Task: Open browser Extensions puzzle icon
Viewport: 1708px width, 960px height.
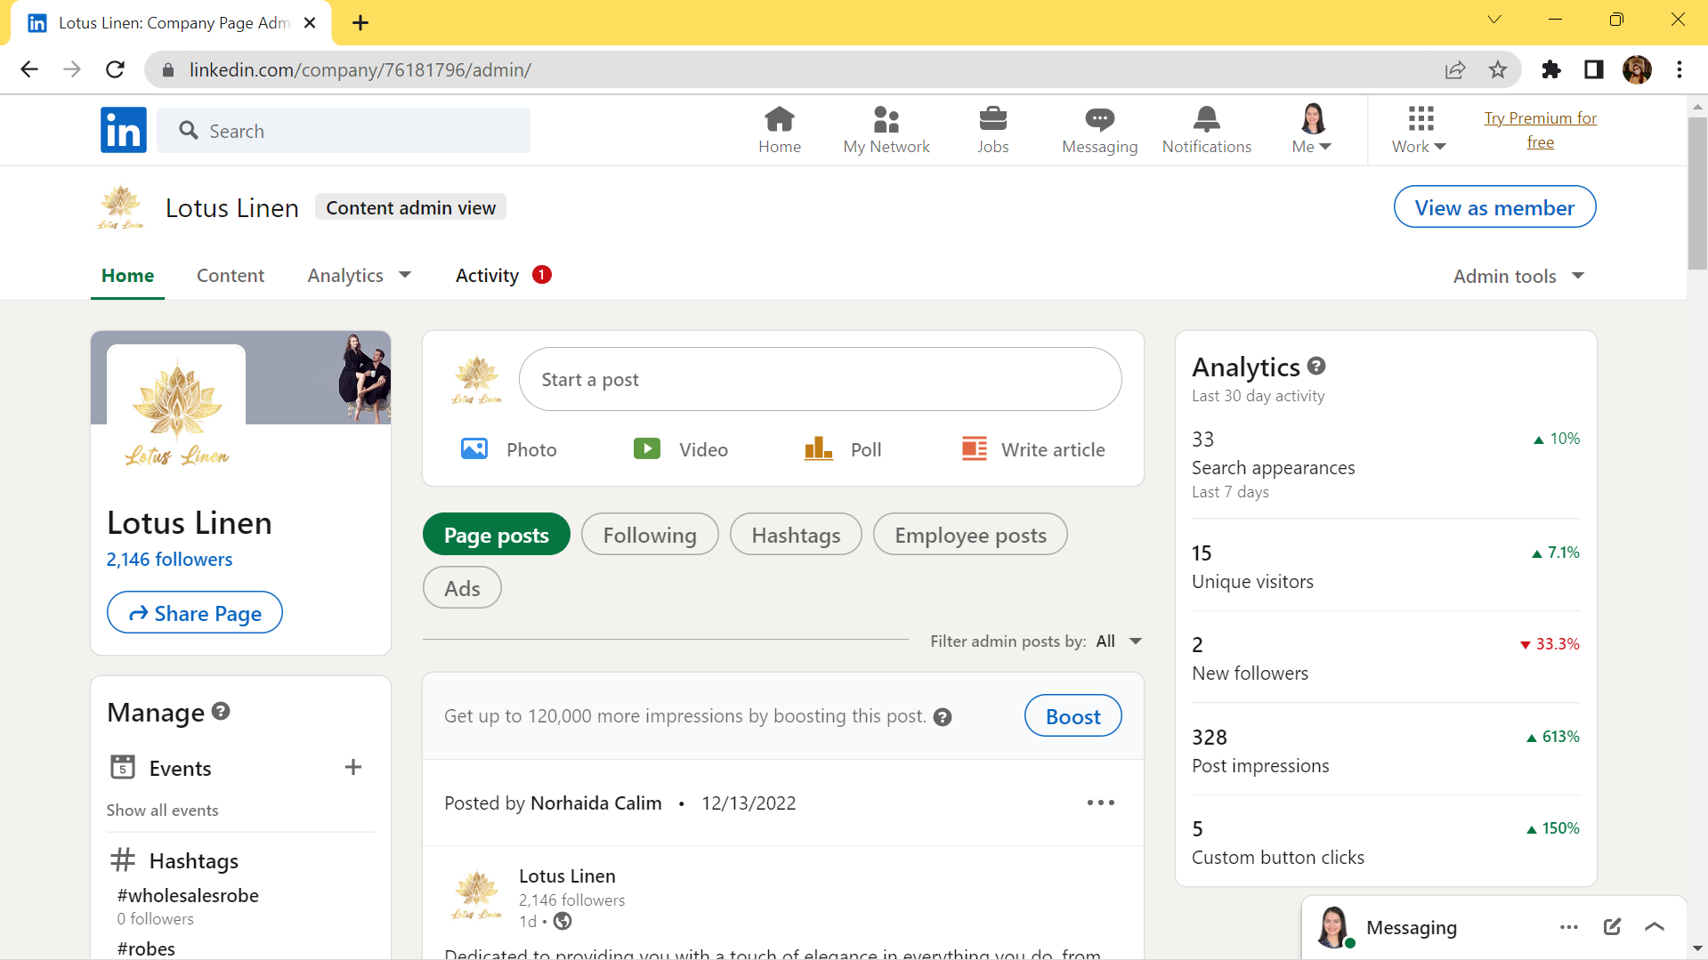Action: [1551, 69]
